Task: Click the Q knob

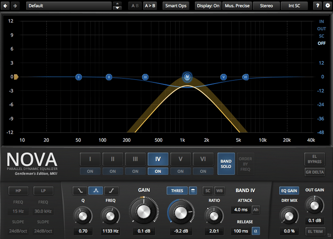Action: 83,216
